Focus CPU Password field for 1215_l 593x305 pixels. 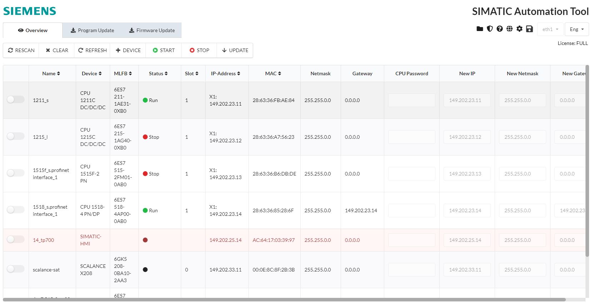[411, 137]
